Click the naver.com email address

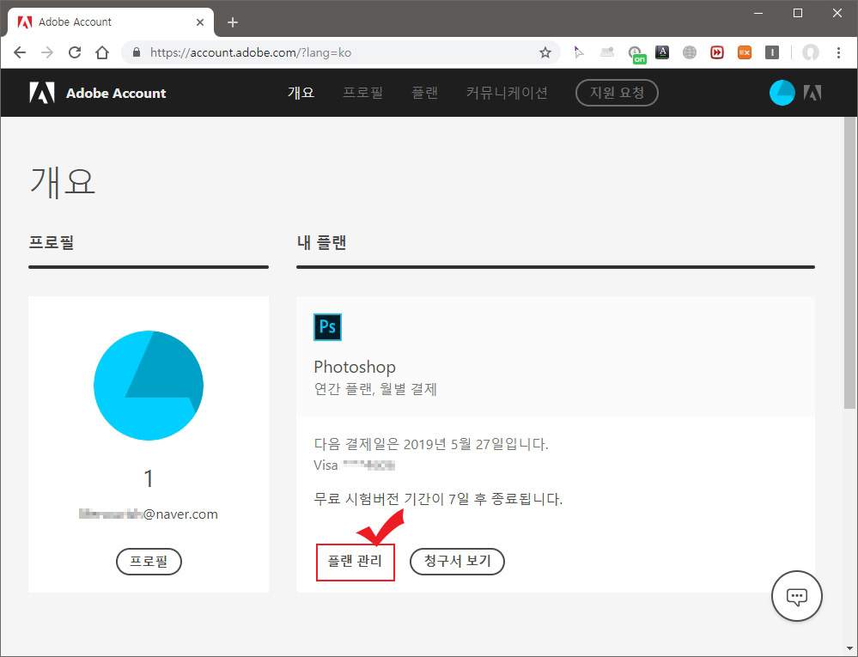pos(149,514)
